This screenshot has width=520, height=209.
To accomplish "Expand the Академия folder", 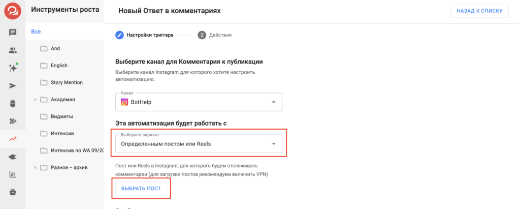I will pos(36,100).
